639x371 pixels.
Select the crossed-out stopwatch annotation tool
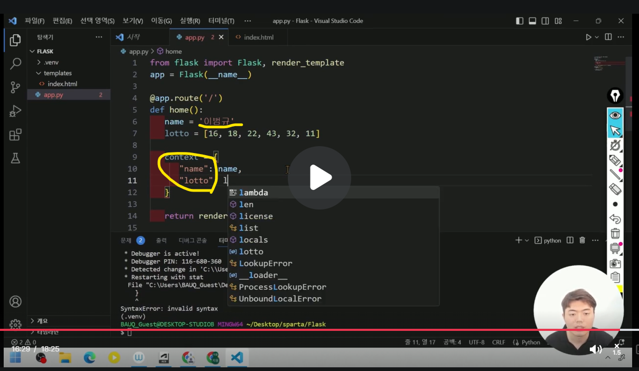point(615,145)
